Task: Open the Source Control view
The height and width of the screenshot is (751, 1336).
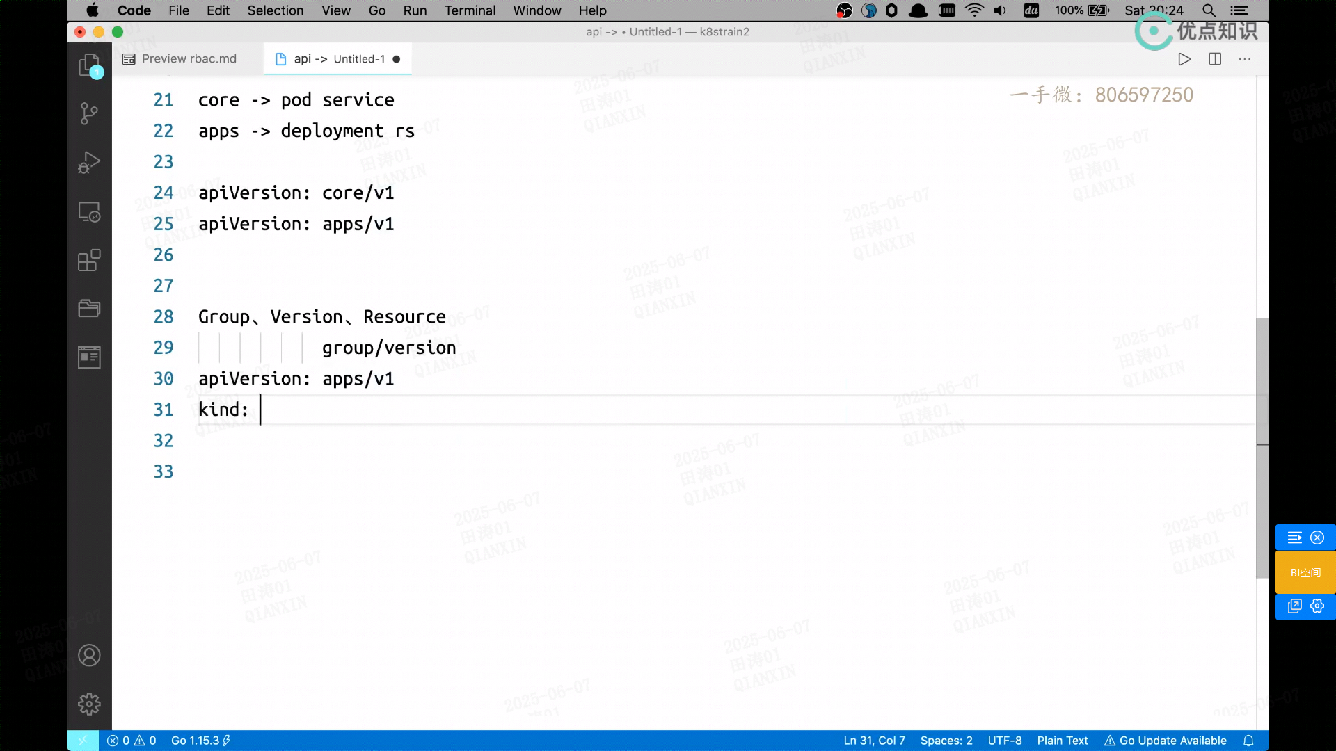Action: pos(89,113)
